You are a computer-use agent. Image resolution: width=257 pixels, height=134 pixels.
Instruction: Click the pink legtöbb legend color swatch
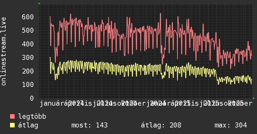[12, 117]
